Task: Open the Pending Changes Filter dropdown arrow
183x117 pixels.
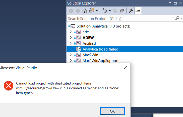Action: 110,11
